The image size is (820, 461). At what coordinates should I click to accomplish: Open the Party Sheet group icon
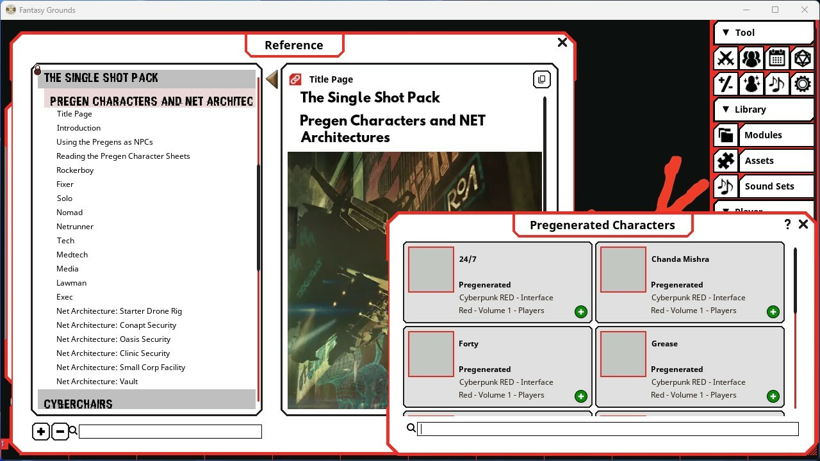coord(751,58)
